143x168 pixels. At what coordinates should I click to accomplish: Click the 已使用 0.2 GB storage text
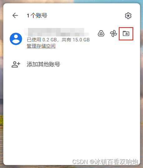click(42, 40)
